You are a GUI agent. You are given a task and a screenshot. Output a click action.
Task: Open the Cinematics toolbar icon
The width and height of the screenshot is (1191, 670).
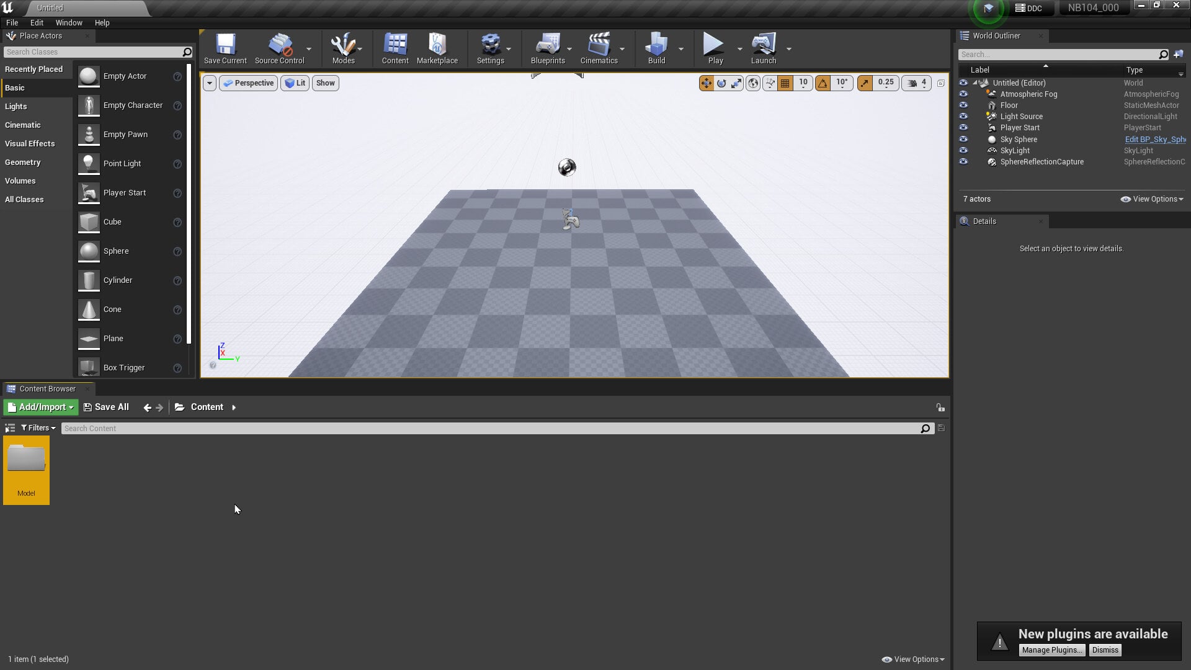599,48
